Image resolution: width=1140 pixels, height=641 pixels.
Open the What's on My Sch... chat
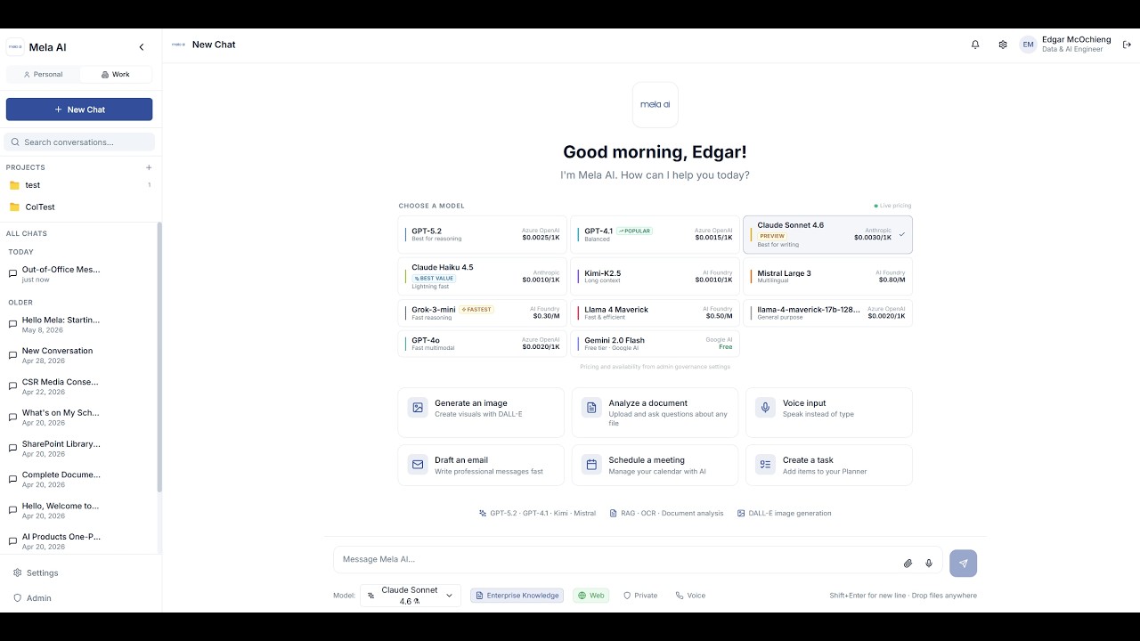click(79, 418)
